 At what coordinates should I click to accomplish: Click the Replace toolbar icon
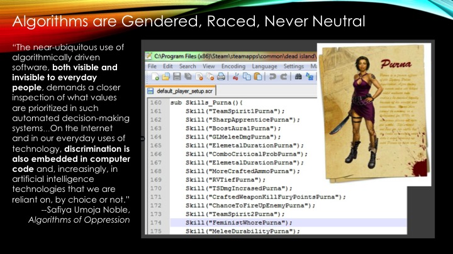click(310, 77)
